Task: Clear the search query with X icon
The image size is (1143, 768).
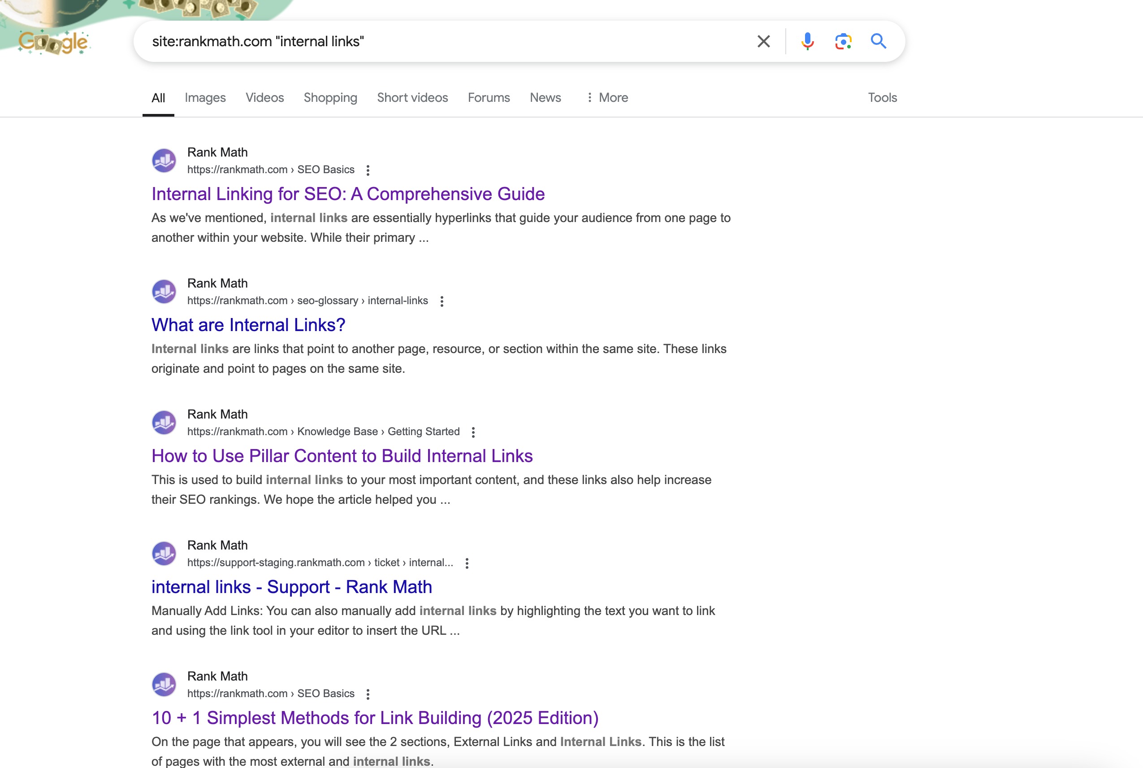Action: [x=763, y=41]
